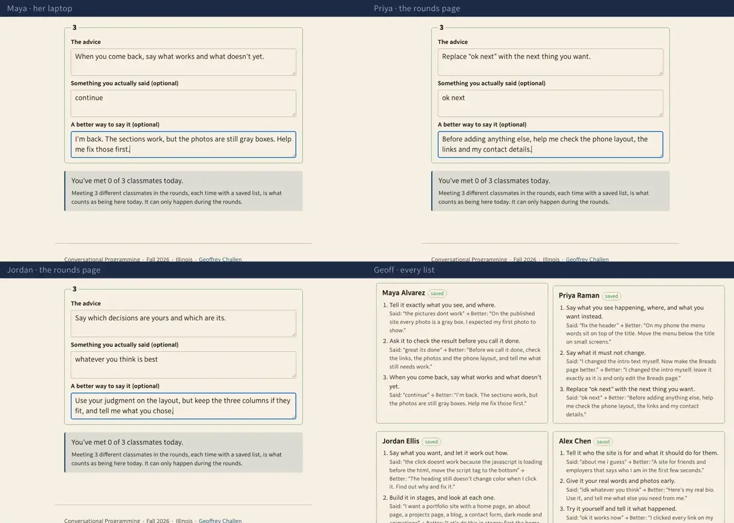
Task: Open Geoffrey Challen link in Priya's footer
Action: (587, 260)
